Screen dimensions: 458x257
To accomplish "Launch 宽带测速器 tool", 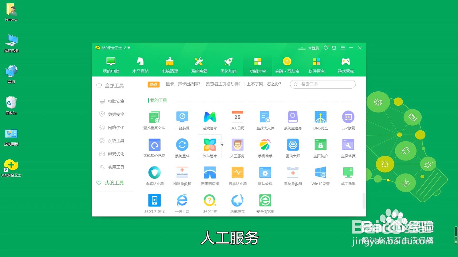I will [210, 176].
